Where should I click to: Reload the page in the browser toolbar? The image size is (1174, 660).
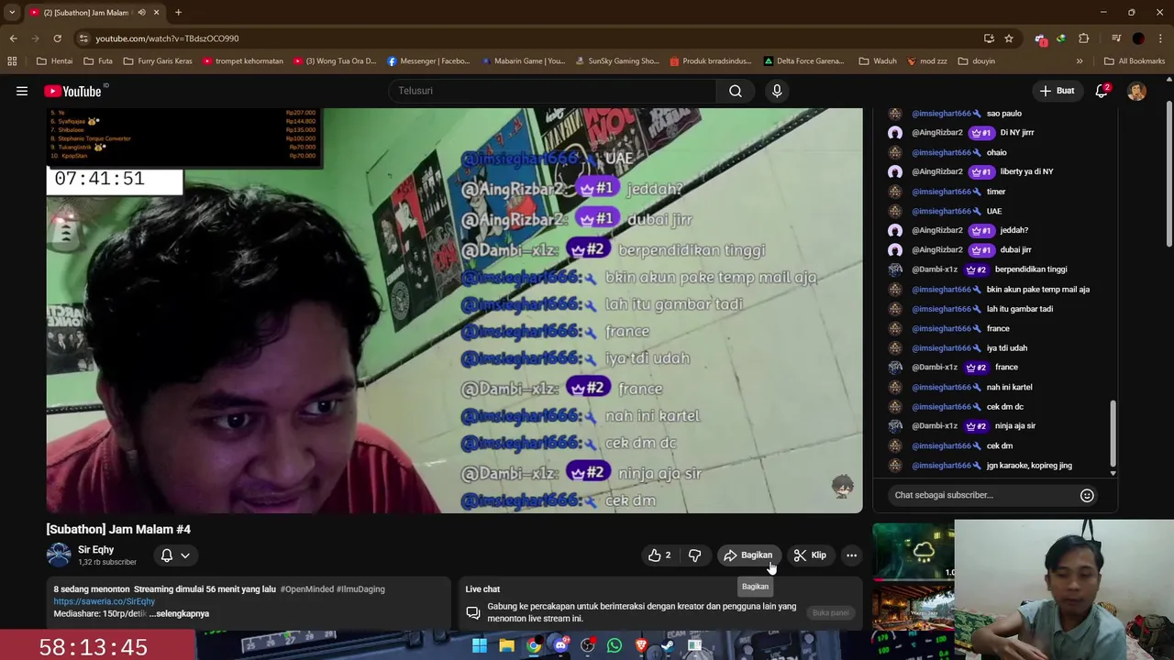(x=57, y=38)
